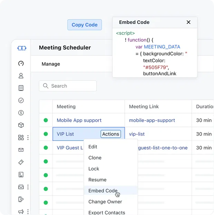
Task: Select Lock from the actions menu
Action: point(110,169)
